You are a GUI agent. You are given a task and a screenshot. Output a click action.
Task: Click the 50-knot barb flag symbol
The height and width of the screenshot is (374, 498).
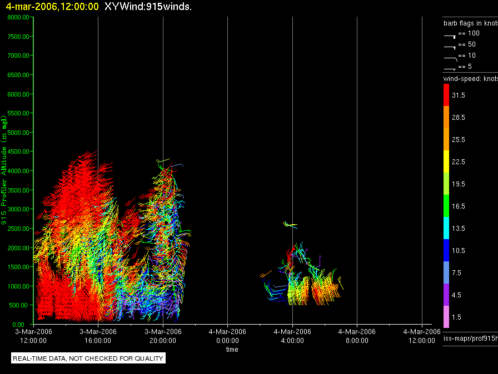[450, 48]
